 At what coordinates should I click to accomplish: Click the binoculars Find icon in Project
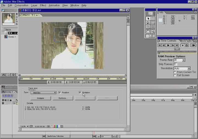coord(4,75)
